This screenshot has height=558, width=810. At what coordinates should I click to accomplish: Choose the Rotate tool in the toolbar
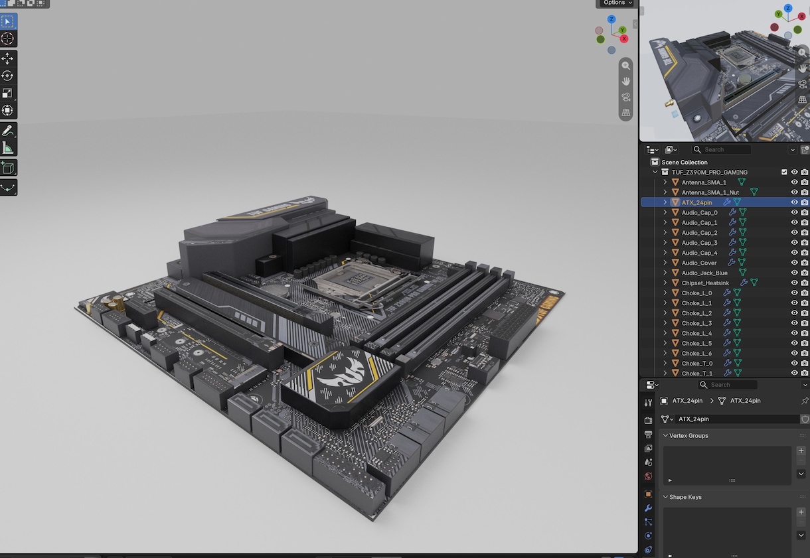pos(8,76)
